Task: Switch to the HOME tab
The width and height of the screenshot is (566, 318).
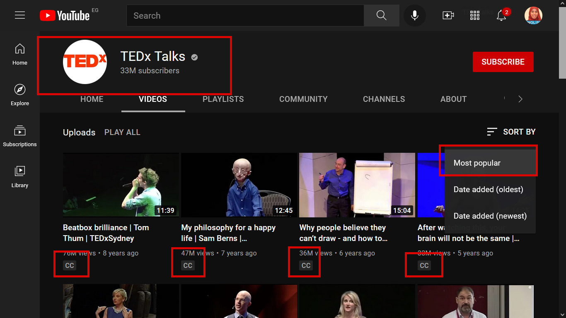Action: tap(92, 99)
